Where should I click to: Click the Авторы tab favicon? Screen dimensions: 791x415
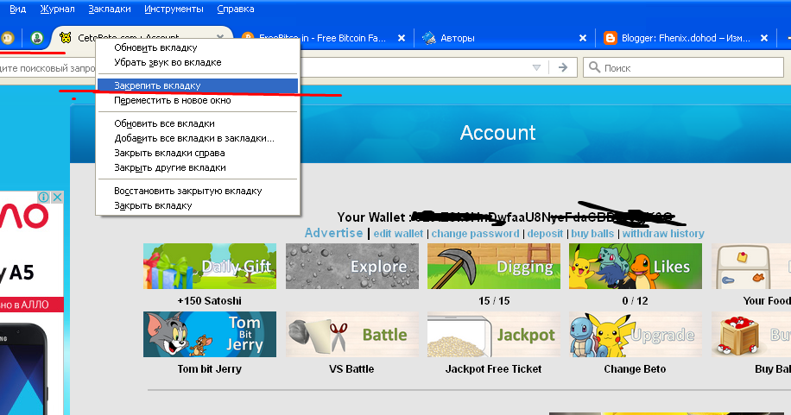pyautogui.click(x=429, y=38)
